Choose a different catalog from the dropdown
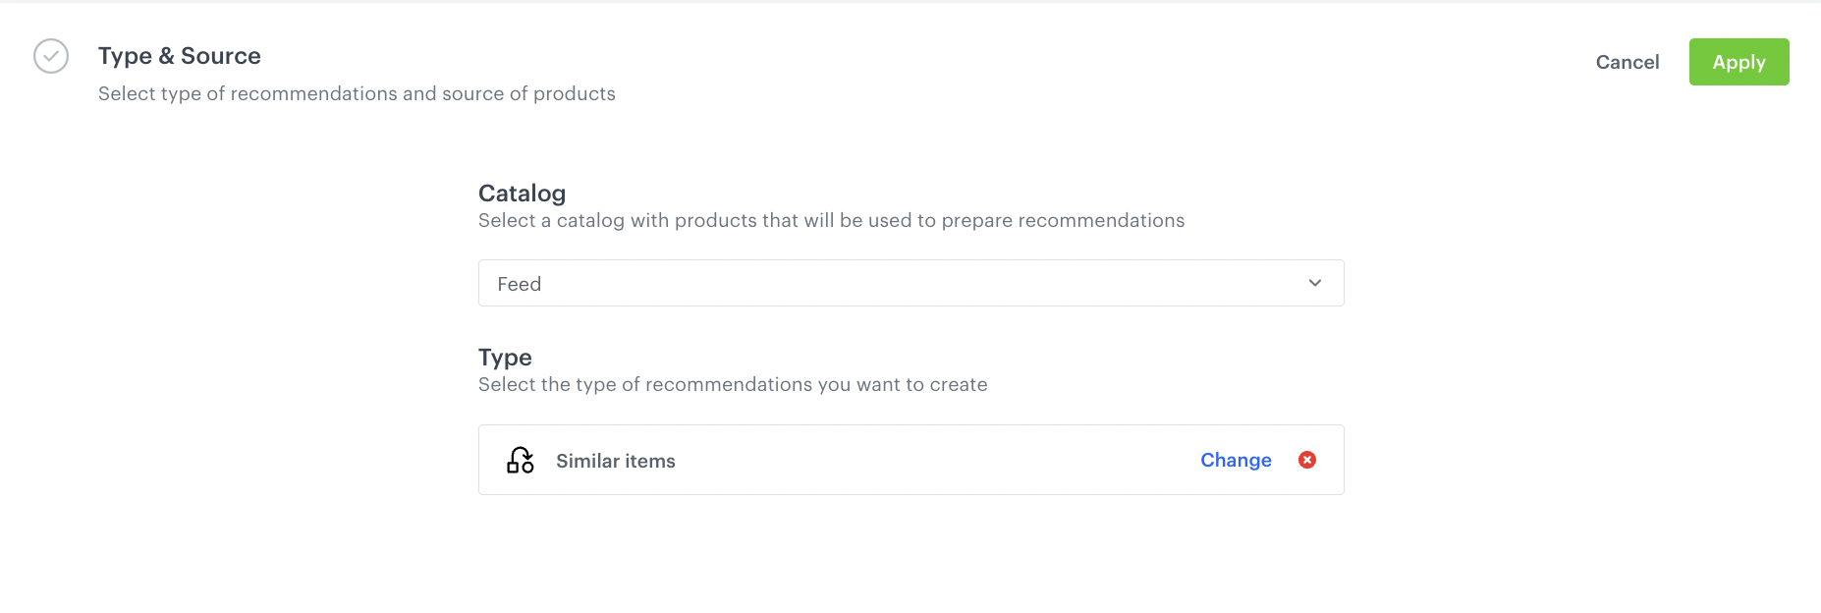Screen dimensions: 1821x613 pos(910,283)
